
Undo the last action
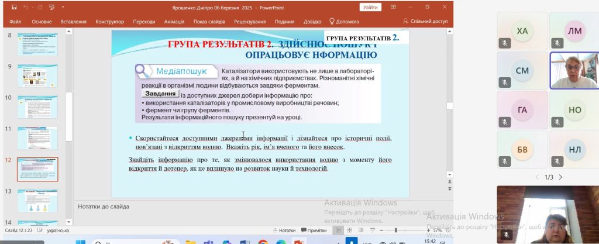click(26, 7)
